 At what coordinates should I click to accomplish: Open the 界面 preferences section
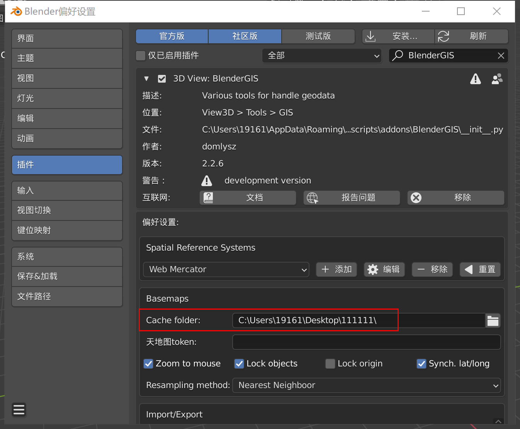(x=67, y=39)
